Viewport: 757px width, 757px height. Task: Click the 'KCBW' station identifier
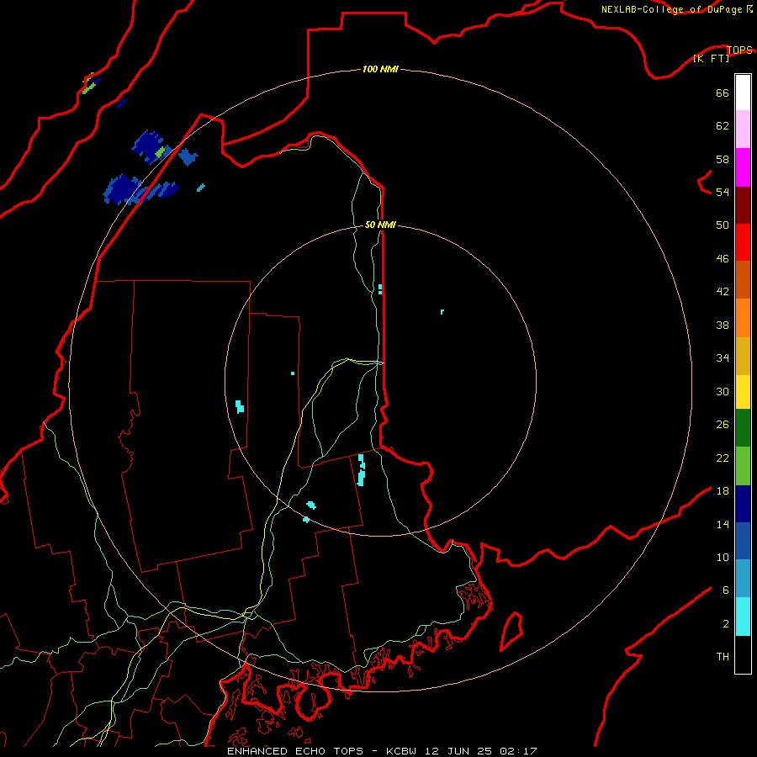coord(403,751)
